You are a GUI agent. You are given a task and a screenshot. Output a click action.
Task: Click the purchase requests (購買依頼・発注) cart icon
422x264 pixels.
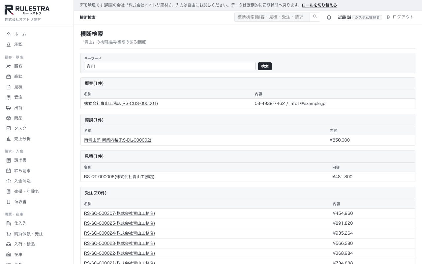[x=9, y=234]
